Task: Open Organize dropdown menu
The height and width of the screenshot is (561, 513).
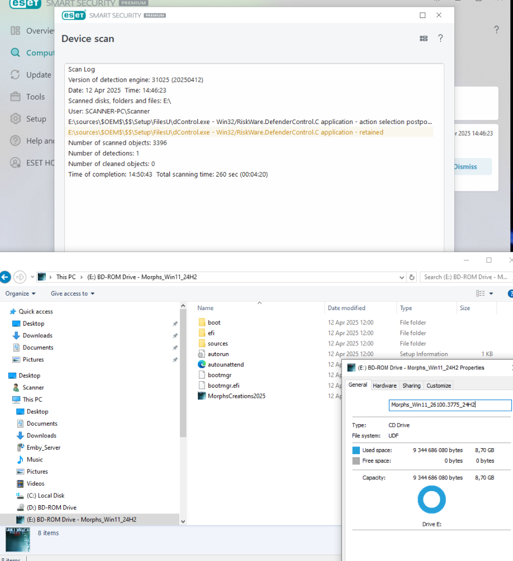Action: (x=20, y=293)
